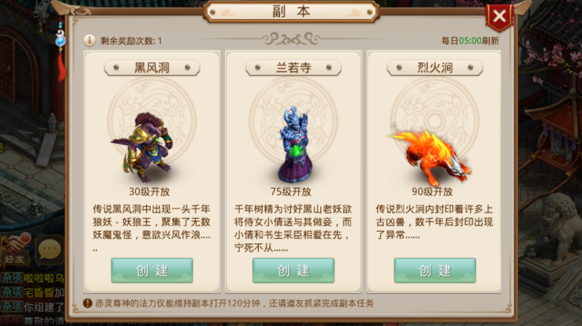Click the info icon beside 剩余奖励次数
The height and width of the screenshot is (326, 582).
(x=89, y=40)
